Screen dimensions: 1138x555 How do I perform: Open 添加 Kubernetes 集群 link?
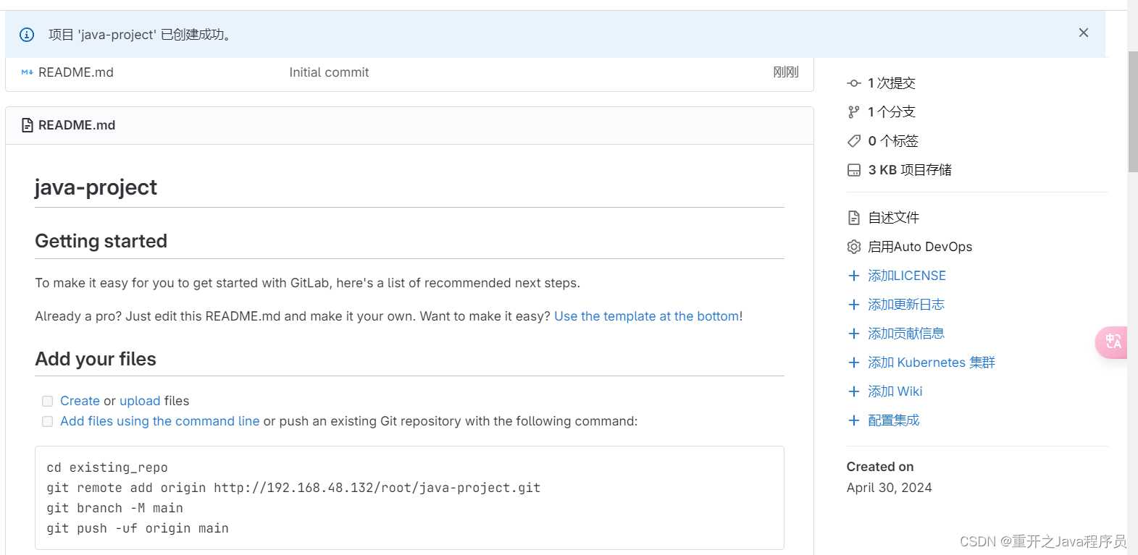click(x=932, y=363)
